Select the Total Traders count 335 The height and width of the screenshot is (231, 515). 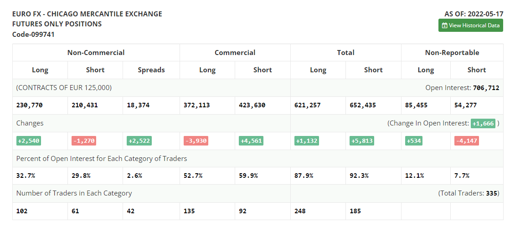tap(492, 193)
